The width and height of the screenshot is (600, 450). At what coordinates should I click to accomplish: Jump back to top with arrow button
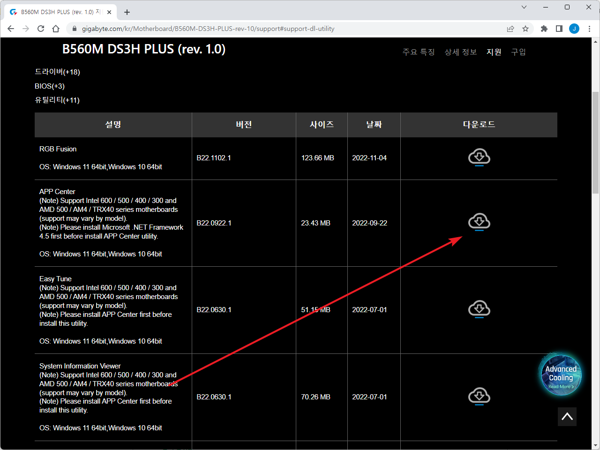point(567,416)
